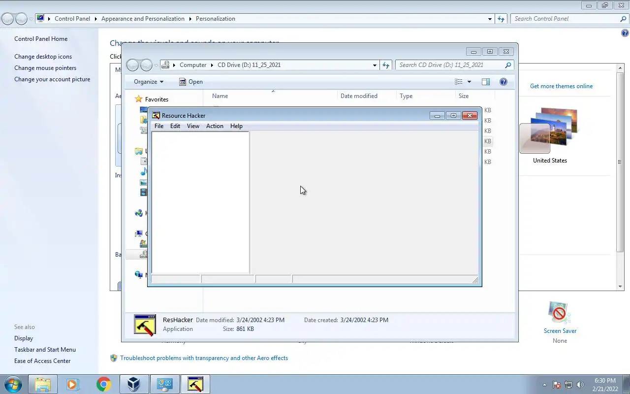Open the Action menu in Resource Hacker
This screenshot has height=394, width=630.
point(215,126)
